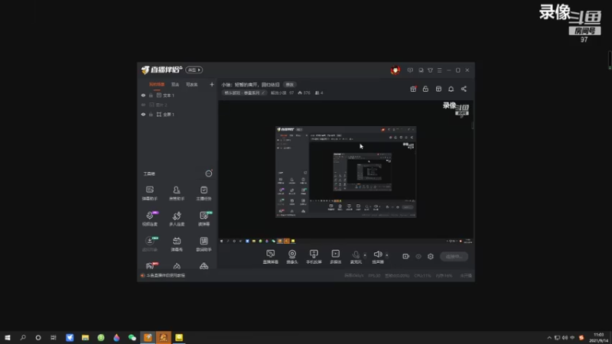Open the gift box icon with red dot
Screen dimensions: 612x344
pos(413,89)
